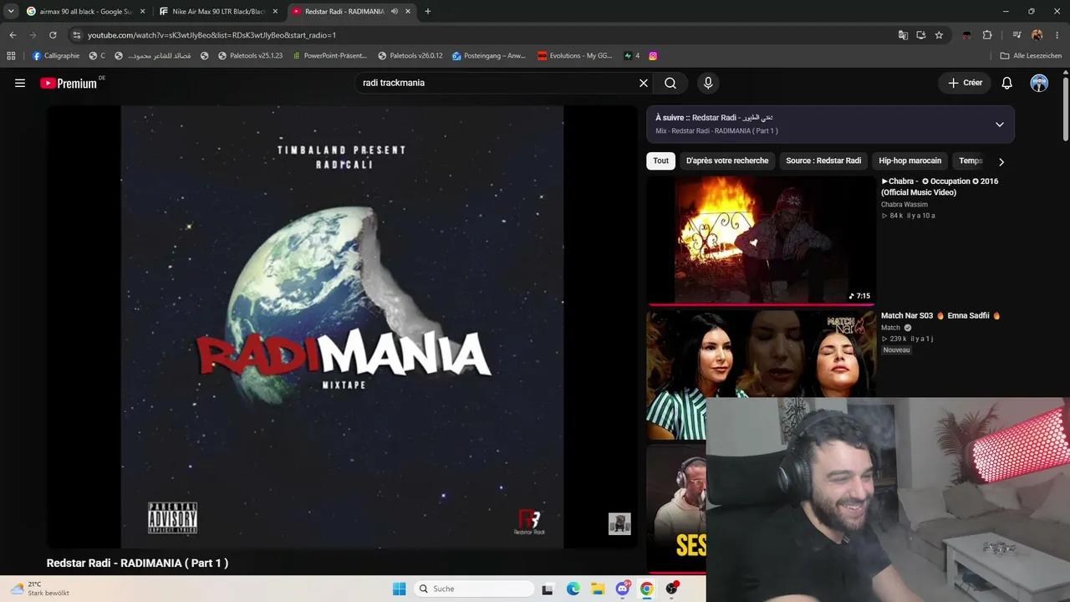View site information icon in address bar
The image size is (1070, 602).
pos(77,35)
